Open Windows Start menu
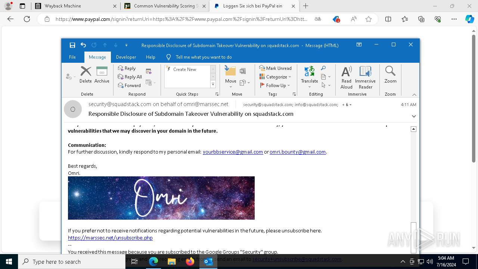The width and height of the screenshot is (478, 269). (x=9, y=262)
